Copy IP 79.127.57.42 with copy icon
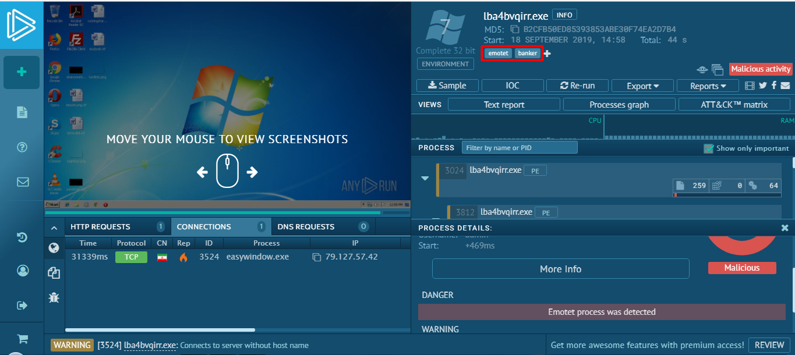Image resolution: width=795 pixels, height=355 pixels. point(317,257)
